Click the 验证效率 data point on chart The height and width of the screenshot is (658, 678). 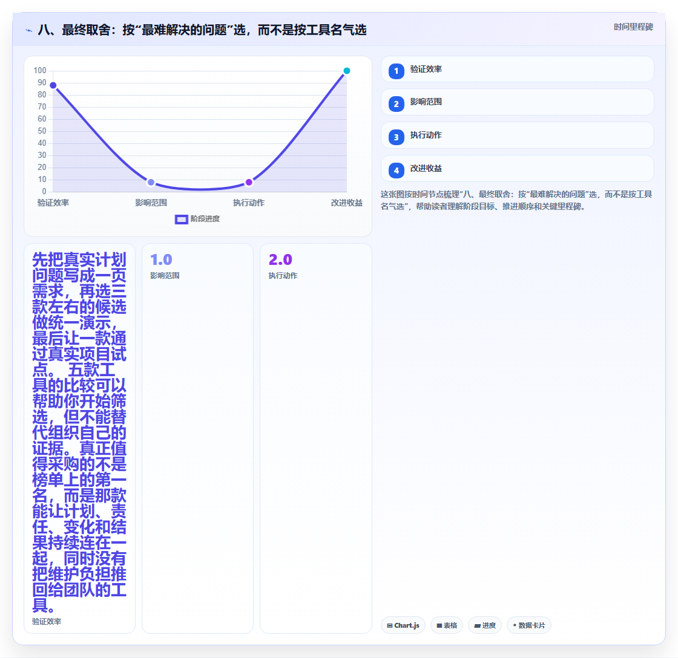coord(53,85)
